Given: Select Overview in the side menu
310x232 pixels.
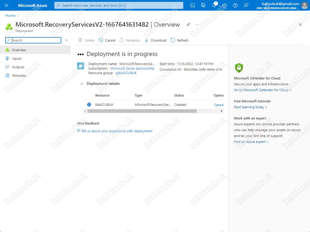Looking at the screenshot, I should click(35, 50).
